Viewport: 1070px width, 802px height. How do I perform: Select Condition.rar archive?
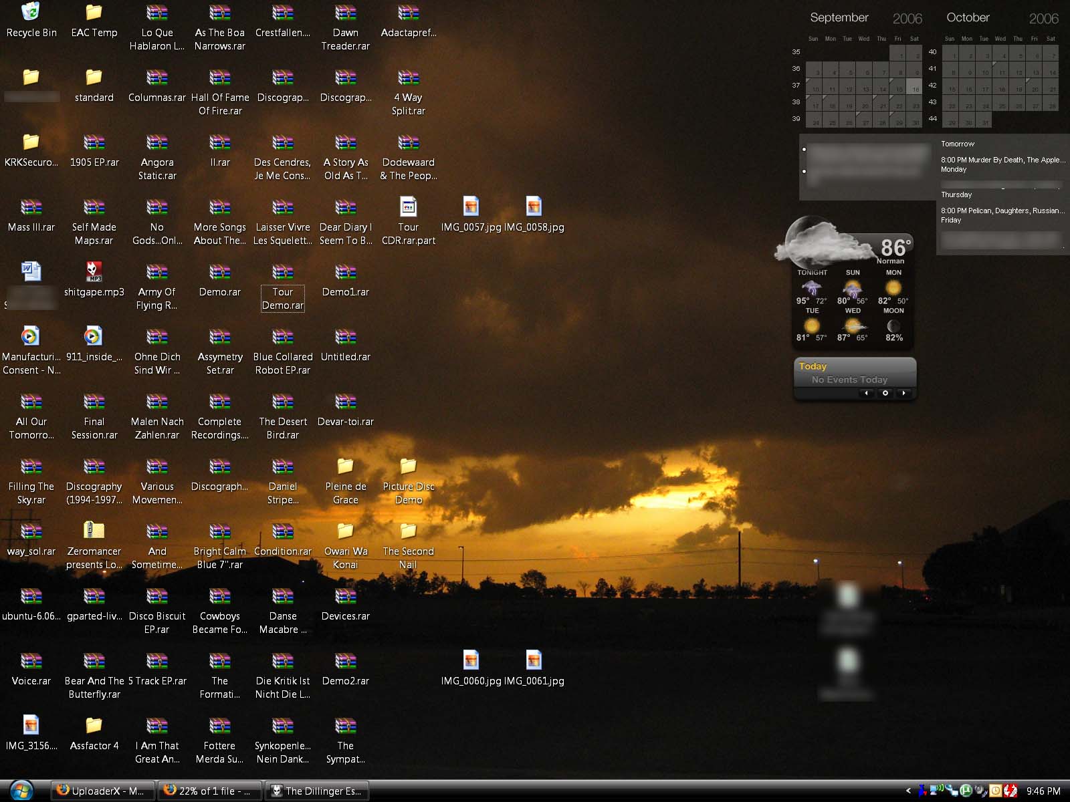(x=282, y=539)
